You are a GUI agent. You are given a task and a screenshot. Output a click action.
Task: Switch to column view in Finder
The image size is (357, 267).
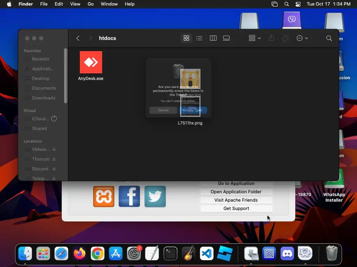pyautogui.click(x=213, y=38)
